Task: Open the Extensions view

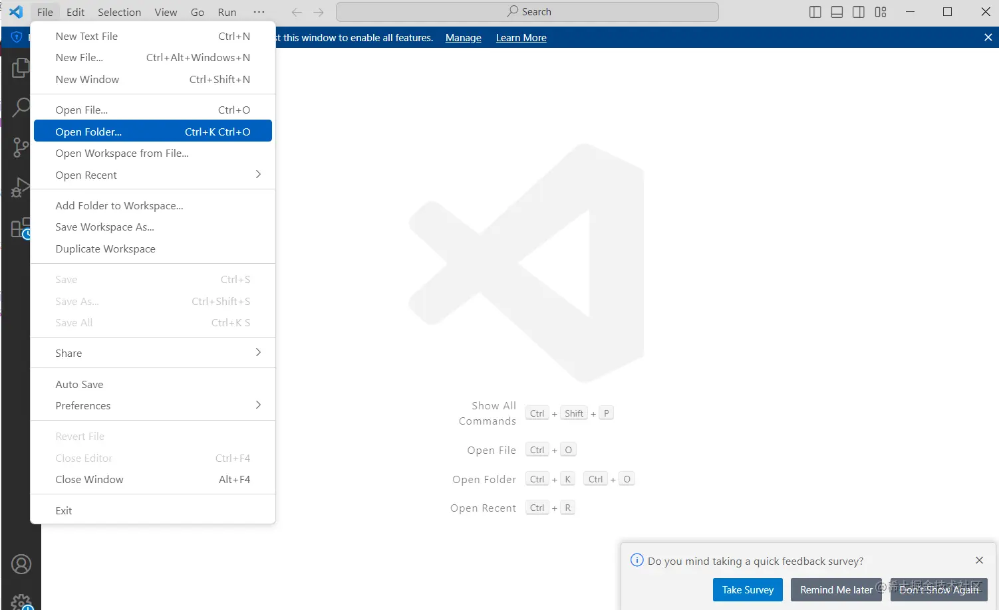Action: coord(21,228)
